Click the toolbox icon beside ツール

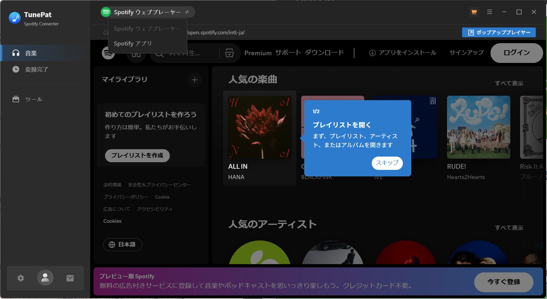point(16,99)
